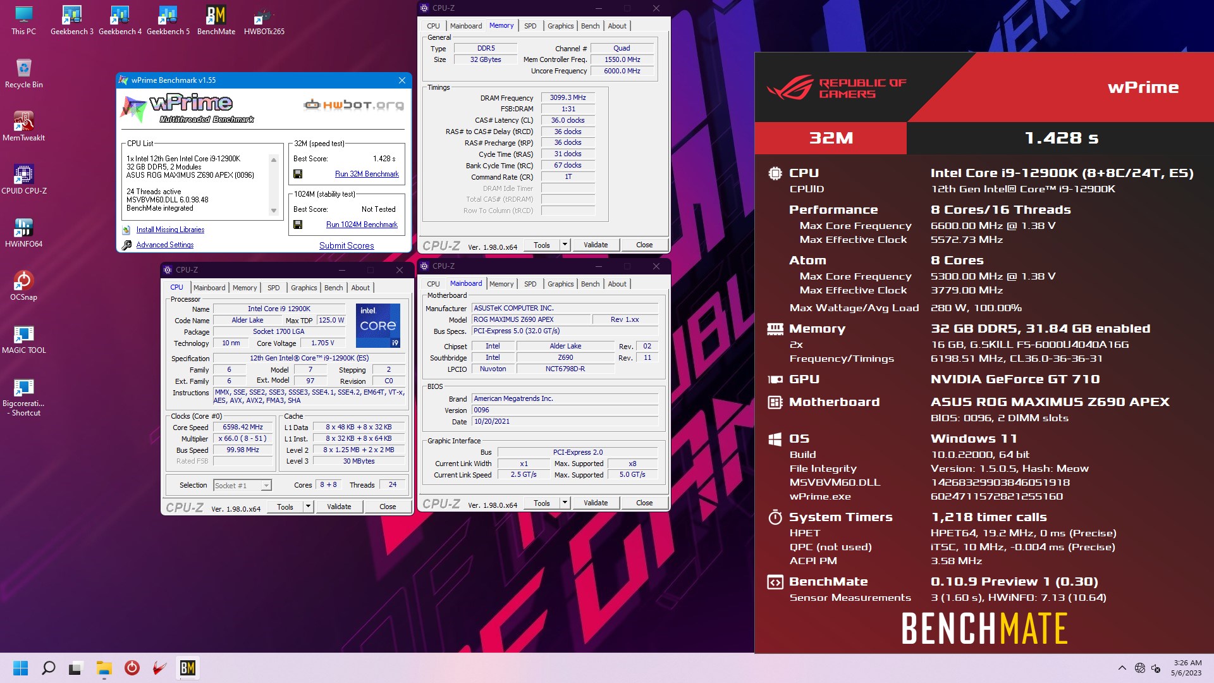Click Run 32M Benchmark link
1214x683 pixels.
pos(367,174)
